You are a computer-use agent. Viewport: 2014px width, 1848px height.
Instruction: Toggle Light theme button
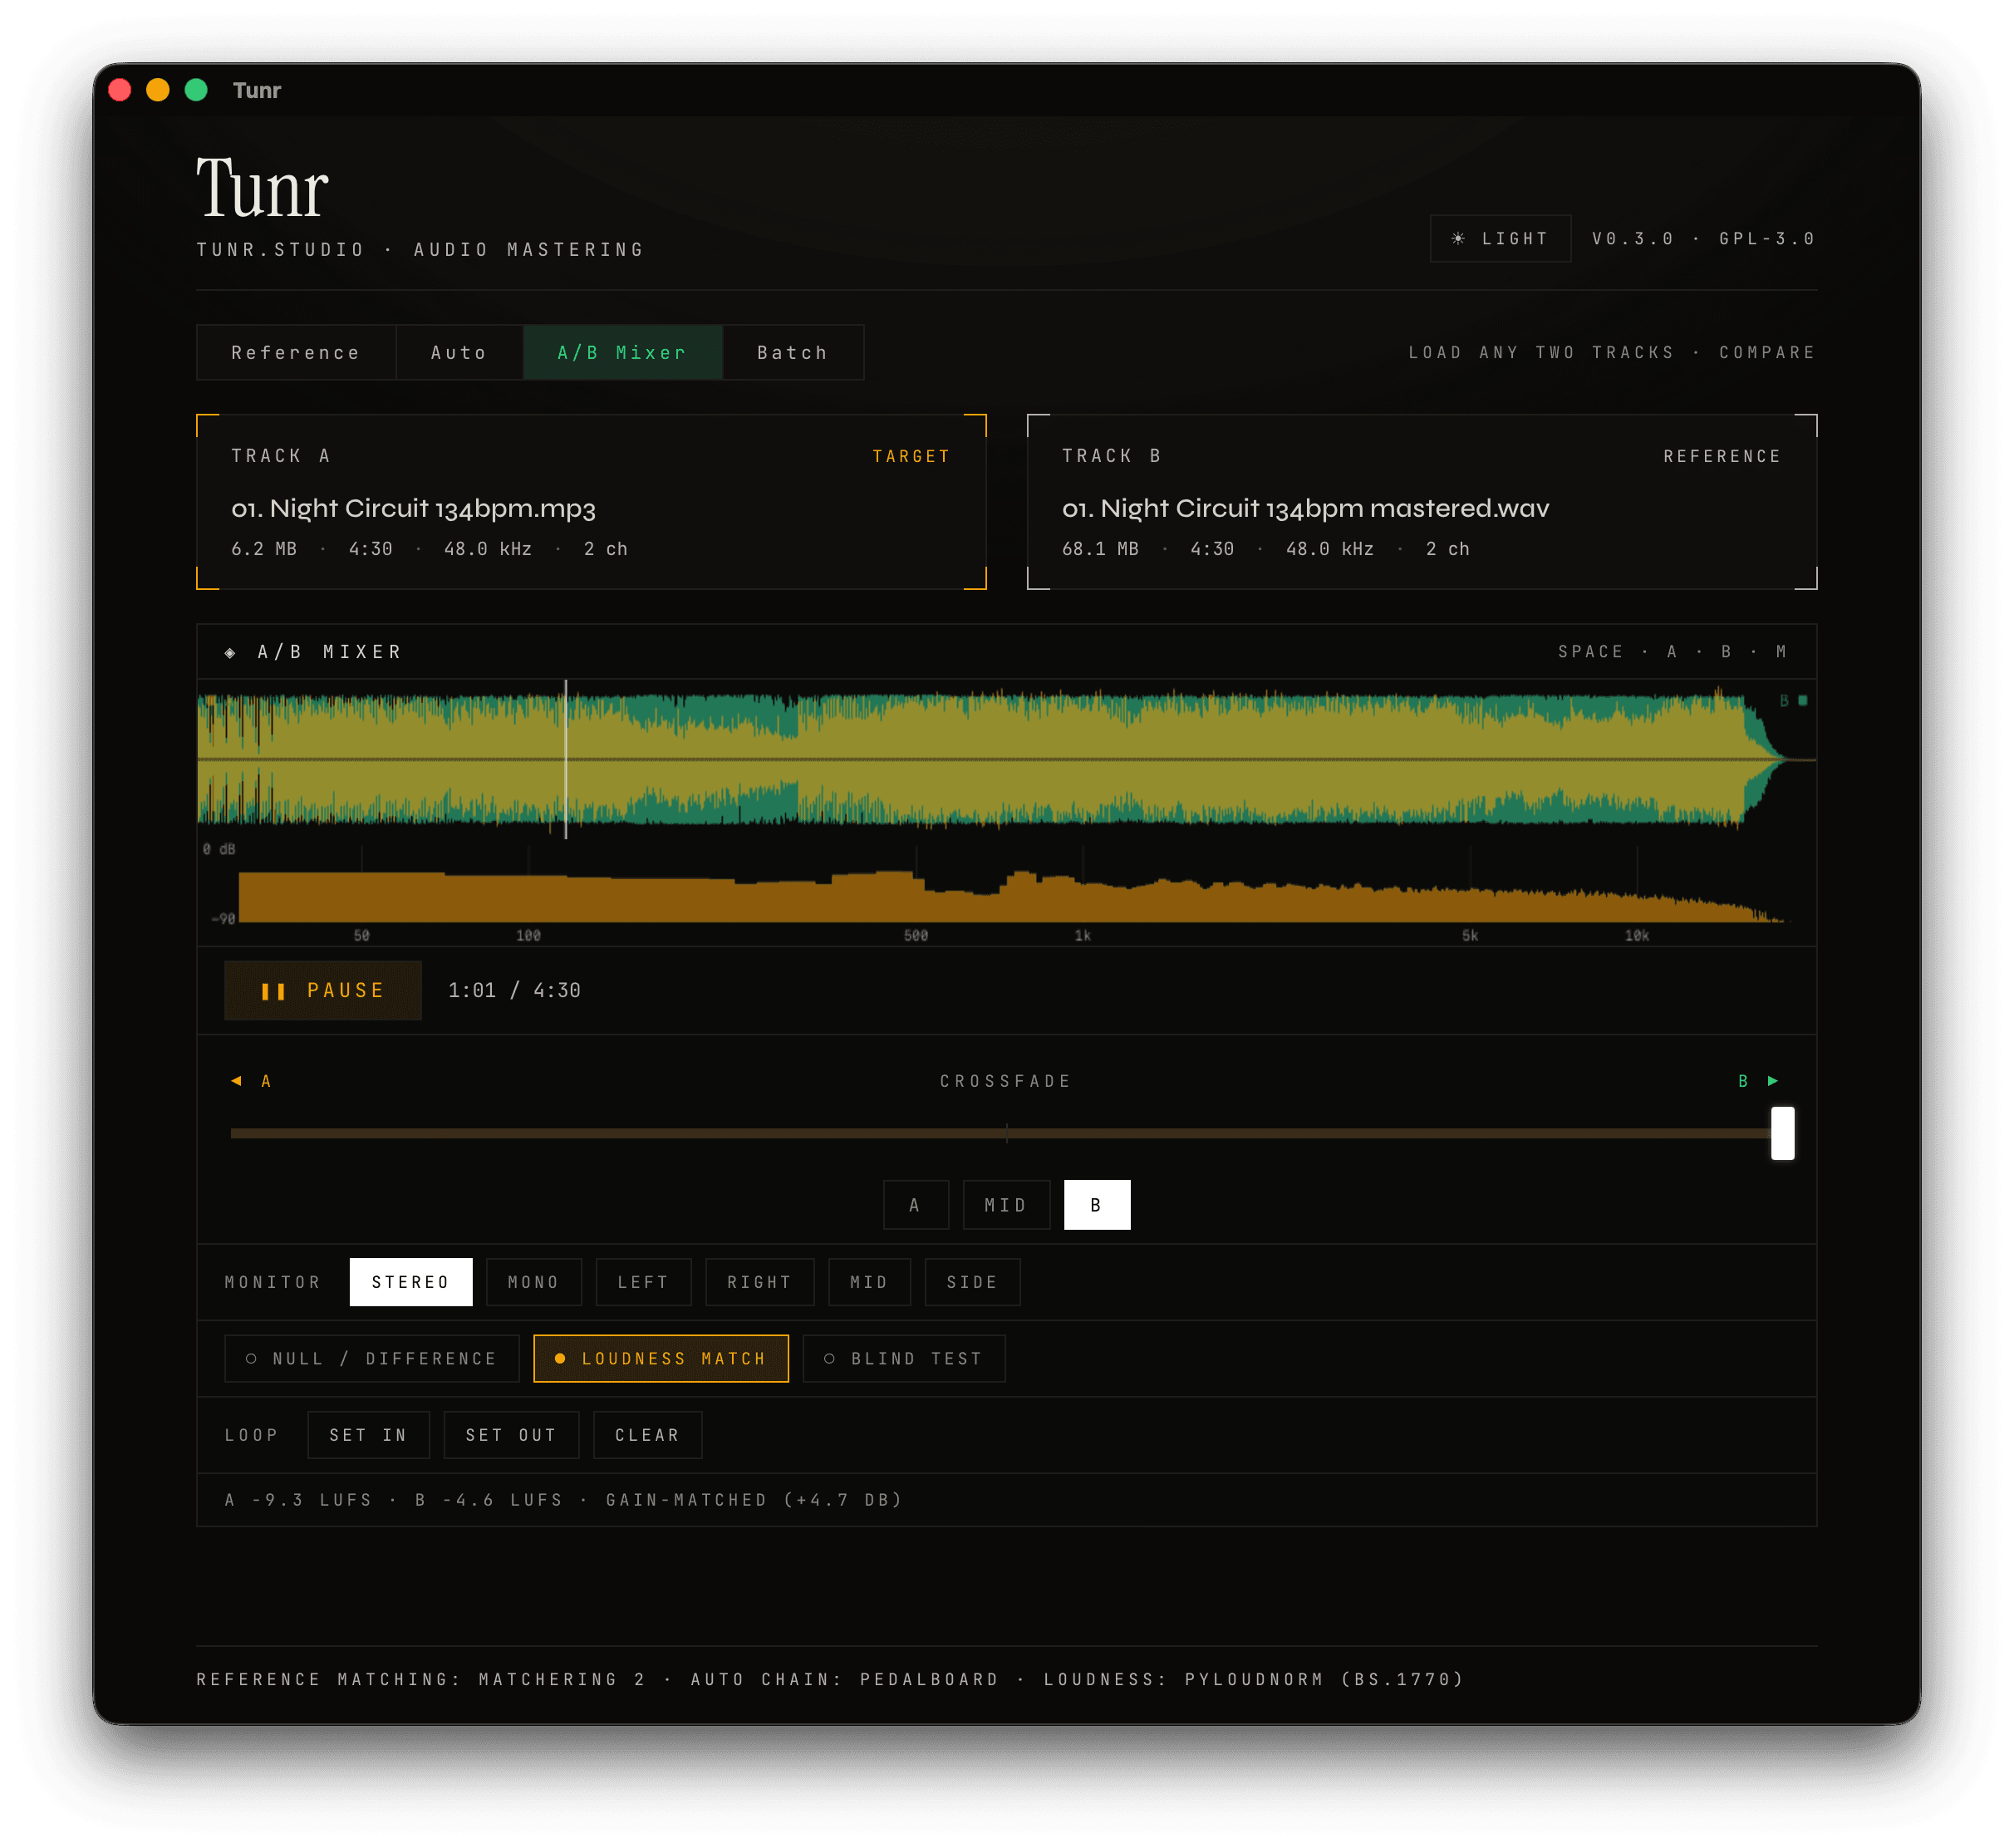pyautogui.click(x=1500, y=238)
